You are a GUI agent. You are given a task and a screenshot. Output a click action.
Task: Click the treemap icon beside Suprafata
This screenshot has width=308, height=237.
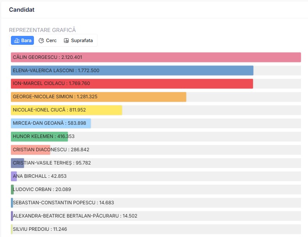[x=66, y=41]
